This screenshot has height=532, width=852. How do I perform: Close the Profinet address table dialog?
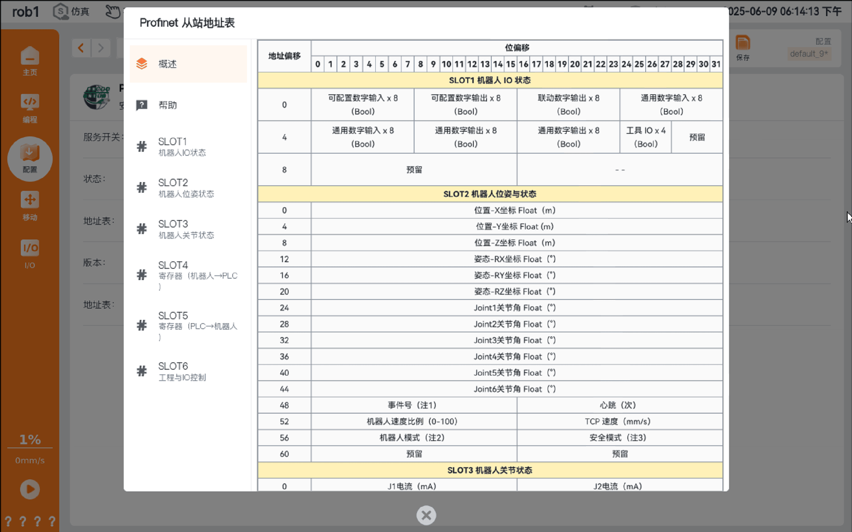click(426, 515)
